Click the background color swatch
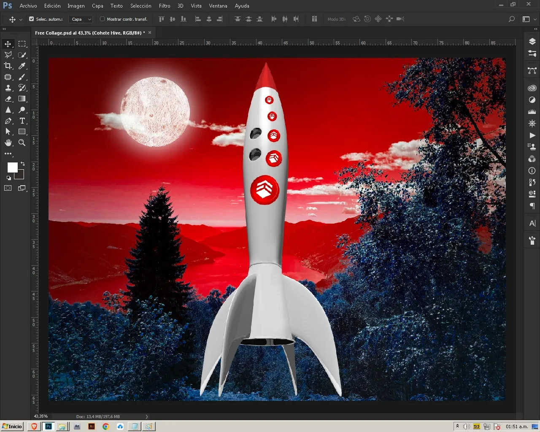Screen dimensions: 540x432 pos(21,175)
